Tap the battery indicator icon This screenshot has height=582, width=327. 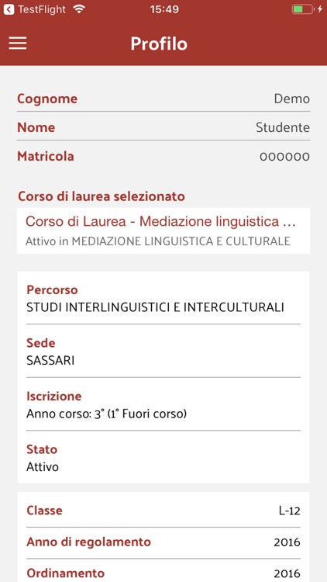point(303,9)
